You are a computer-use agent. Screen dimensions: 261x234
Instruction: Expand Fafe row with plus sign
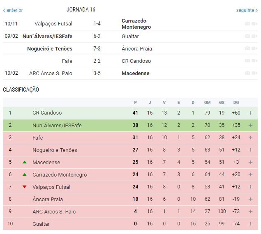click(x=250, y=138)
